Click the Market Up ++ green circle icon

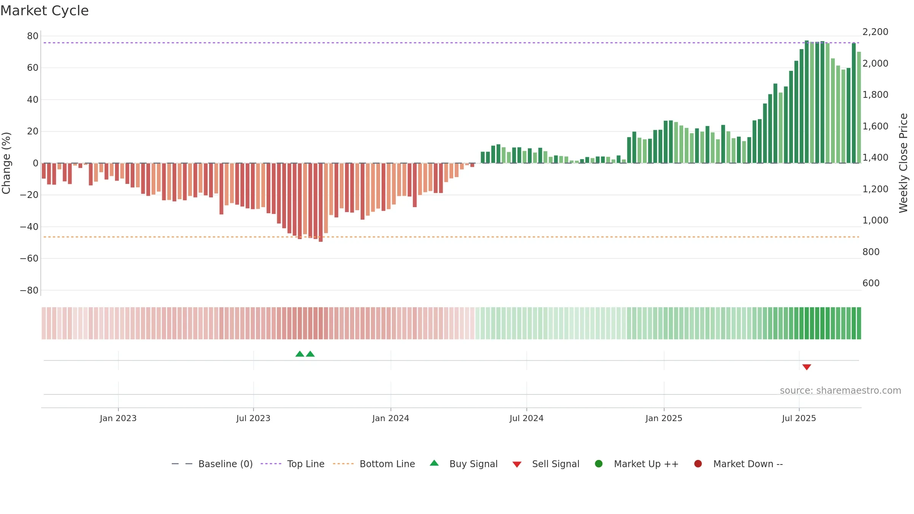point(599,464)
